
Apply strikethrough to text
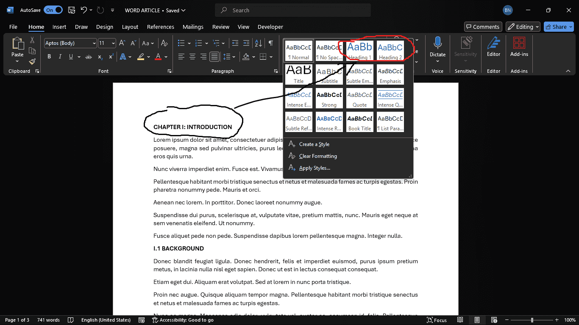[x=88, y=57]
